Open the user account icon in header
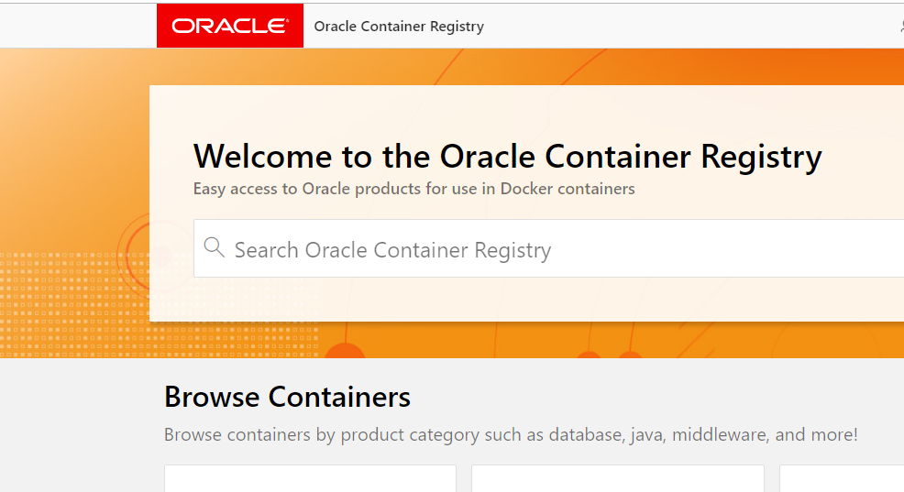This screenshot has width=904, height=492. click(x=900, y=26)
